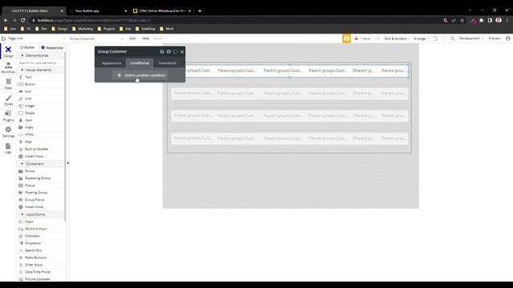
Task: Open the Help menu
Action: (x=145, y=38)
